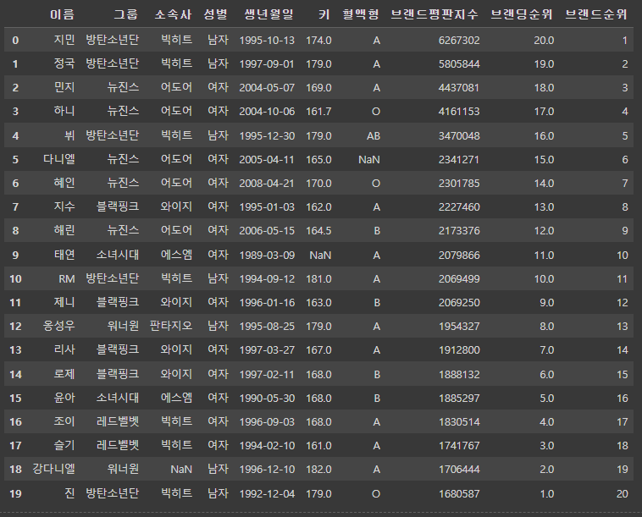The height and width of the screenshot is (517, 642).
Task: Click the 소속사 column header
Action: click(x=173, y=14)
